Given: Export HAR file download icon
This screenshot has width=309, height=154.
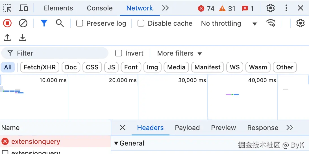Looking at the screenshot, I should pos(23,38).
